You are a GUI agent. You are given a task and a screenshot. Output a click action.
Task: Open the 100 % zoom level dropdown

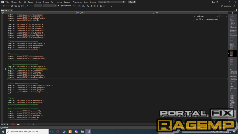pyautogui.click(x=5, y=124)
